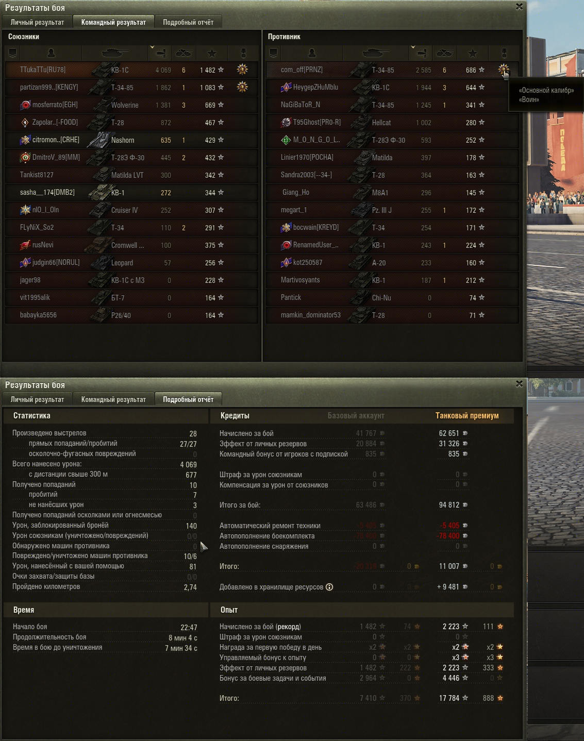Select enemy player HeygepZHuMblu KB-1C row

[x=392, y=88]
